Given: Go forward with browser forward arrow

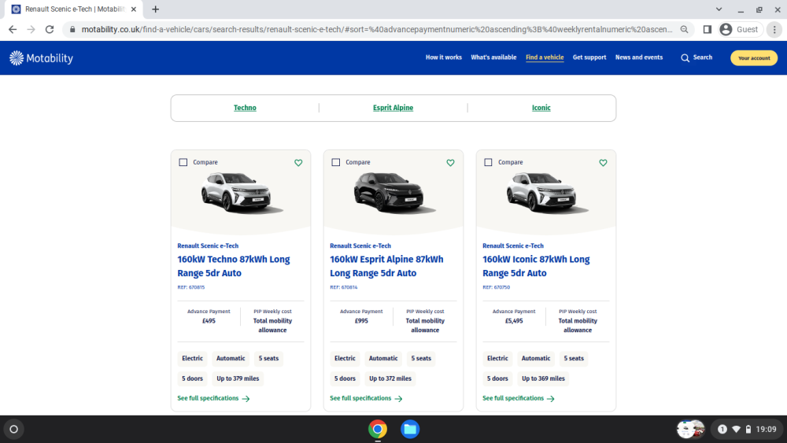Looking at the screenshot, I should [31, 30].
